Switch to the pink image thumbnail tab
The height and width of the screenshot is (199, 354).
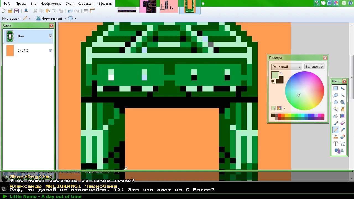coord(149,6)
